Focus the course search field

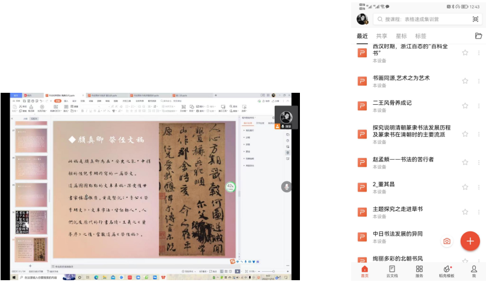(x=427, y=19)
